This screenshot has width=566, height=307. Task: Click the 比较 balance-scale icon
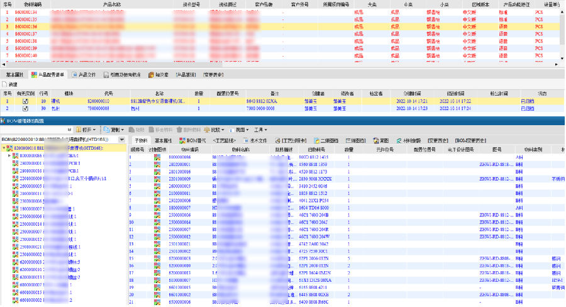pyautogui.click(x=206, y=129)
